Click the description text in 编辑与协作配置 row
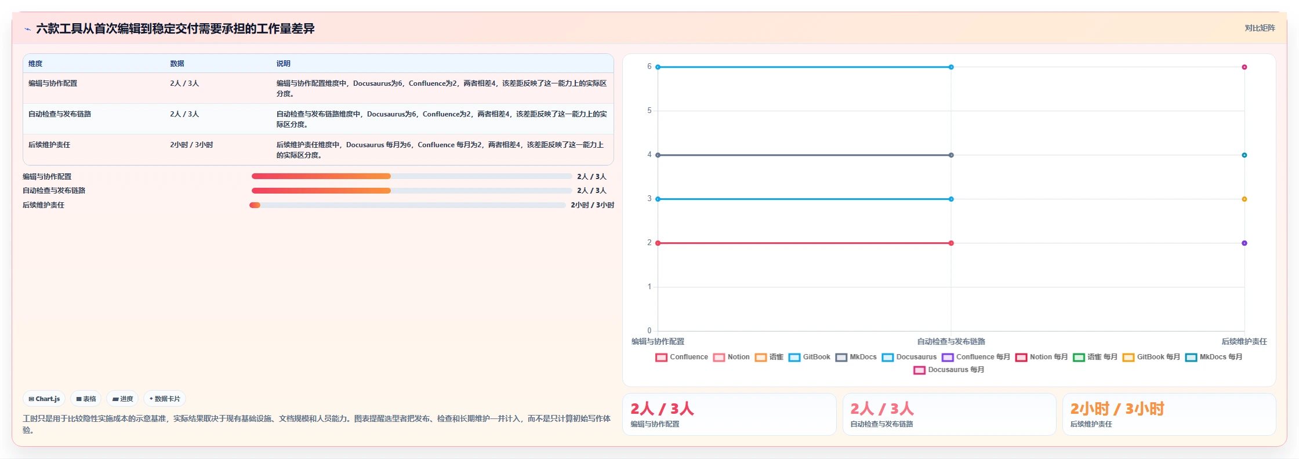The width and height of the screenshot is (1299, 459). 442,89
